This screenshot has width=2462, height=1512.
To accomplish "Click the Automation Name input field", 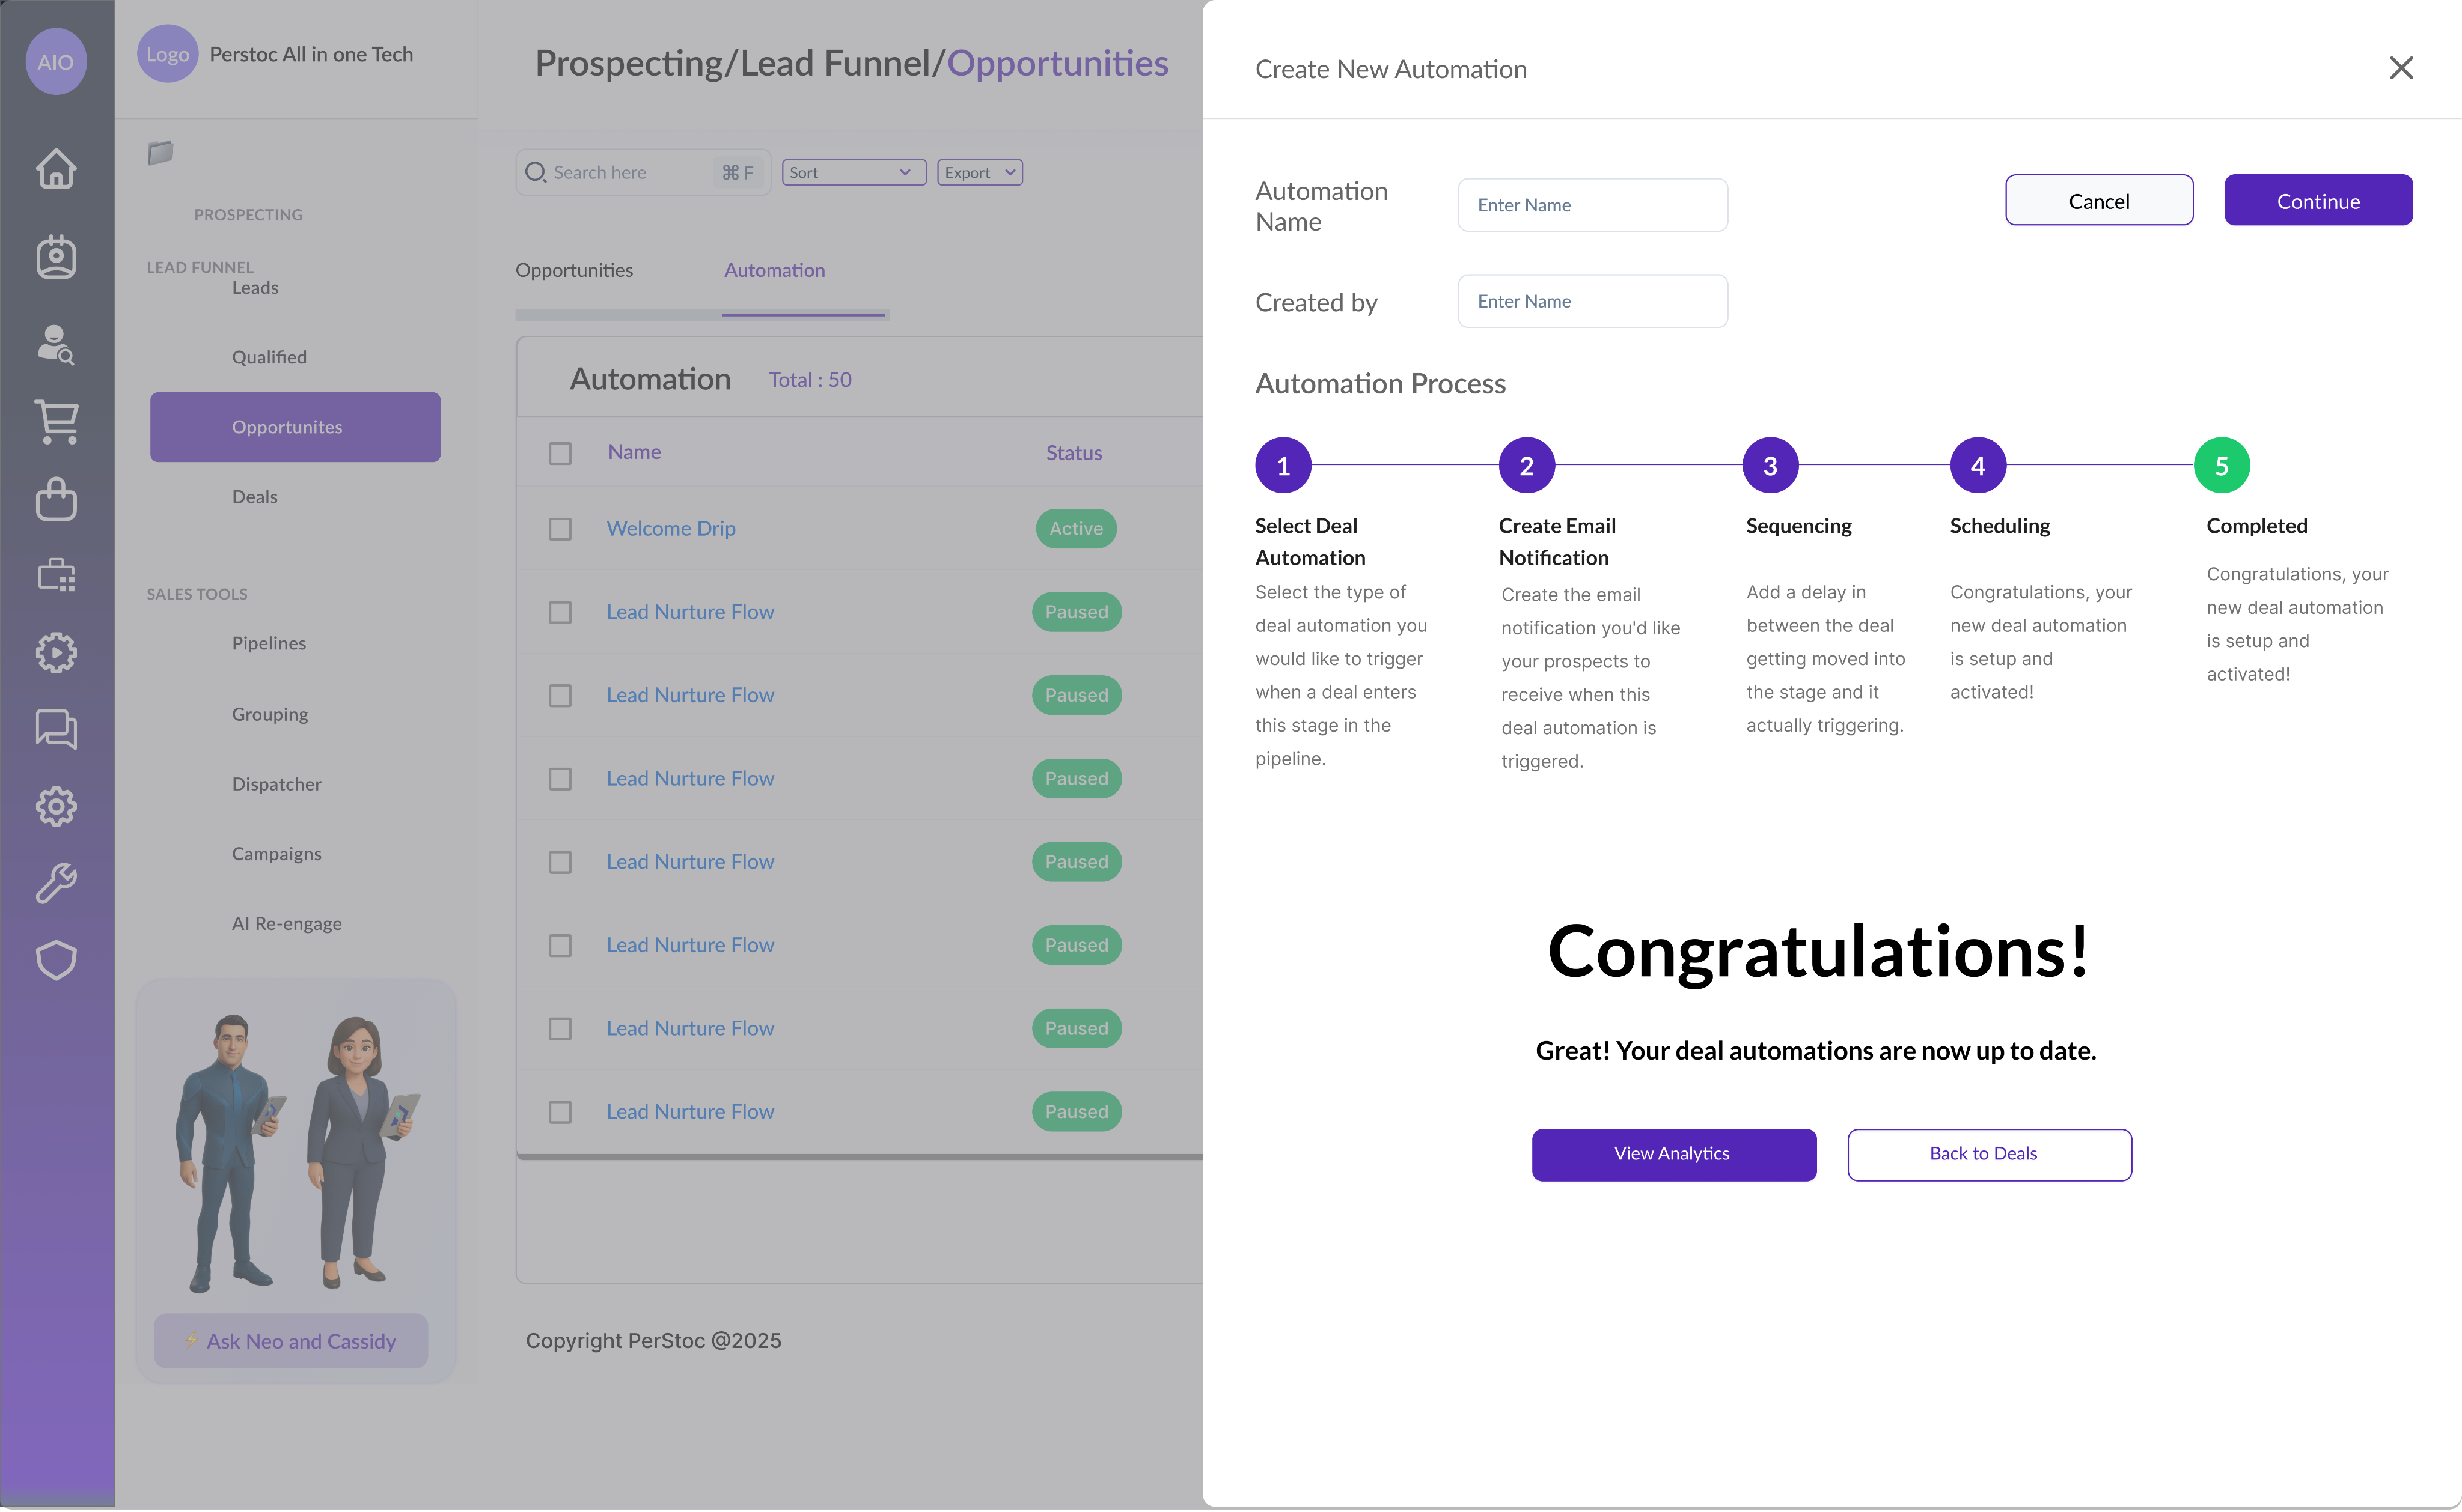I will (1592, 205).
